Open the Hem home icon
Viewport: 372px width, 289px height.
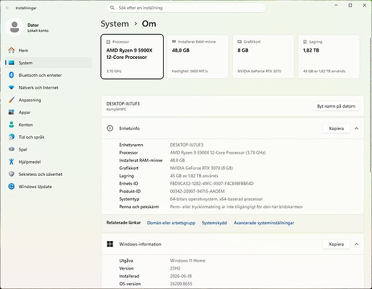(x=12, y=50)
